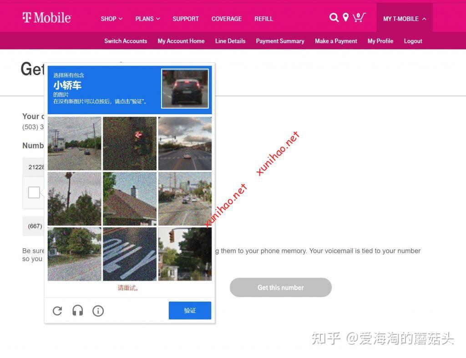The height and width of the screenshot is (358, 466).
Task: Select the captcha tile showing a red arrow signal
Action: point(130,143)
